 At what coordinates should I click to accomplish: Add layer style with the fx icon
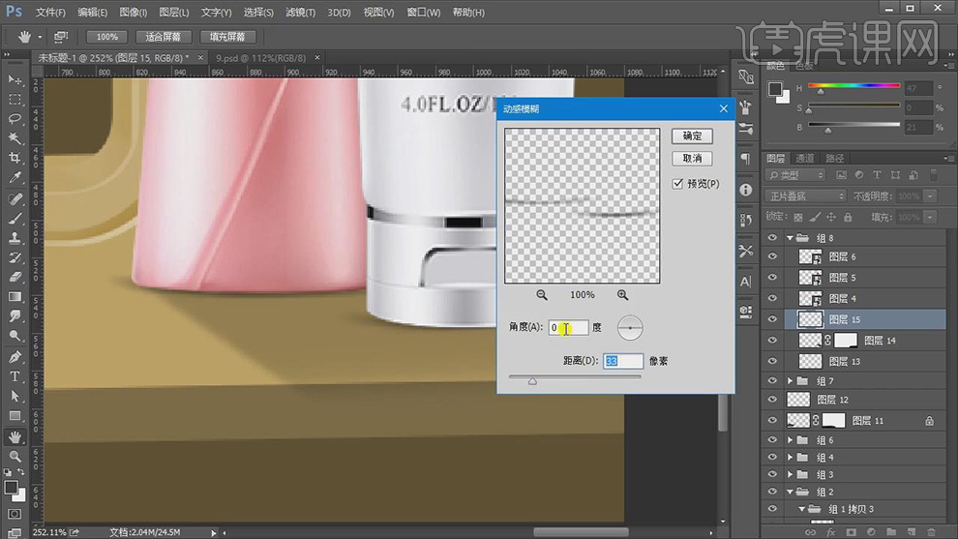click(x=830, y=531)
